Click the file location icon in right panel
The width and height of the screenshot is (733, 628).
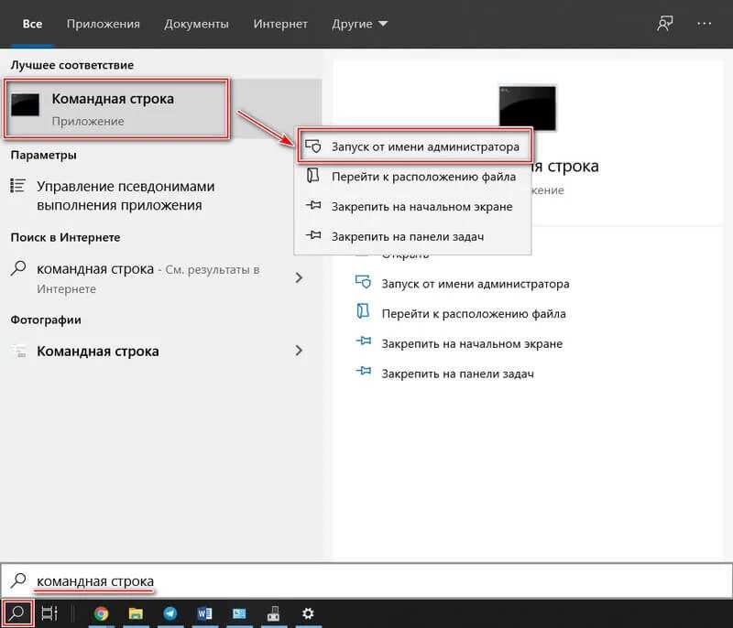(x=363, y=311)
